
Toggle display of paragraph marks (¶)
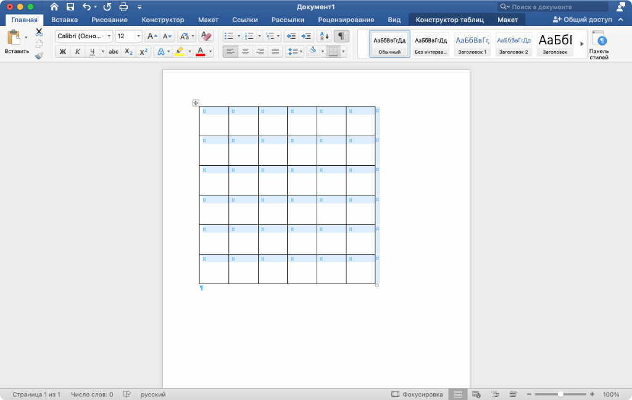341,36
